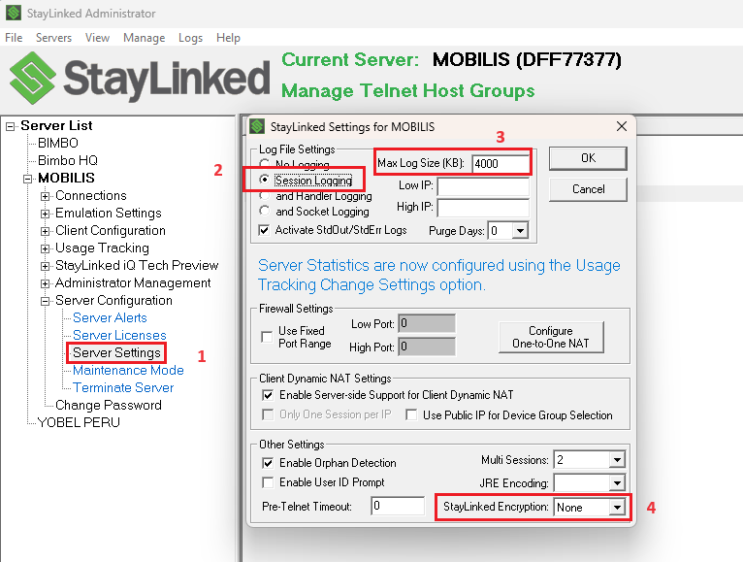
Task: Click the StayLinked logo in the dialog title bar
Action: 258,127
